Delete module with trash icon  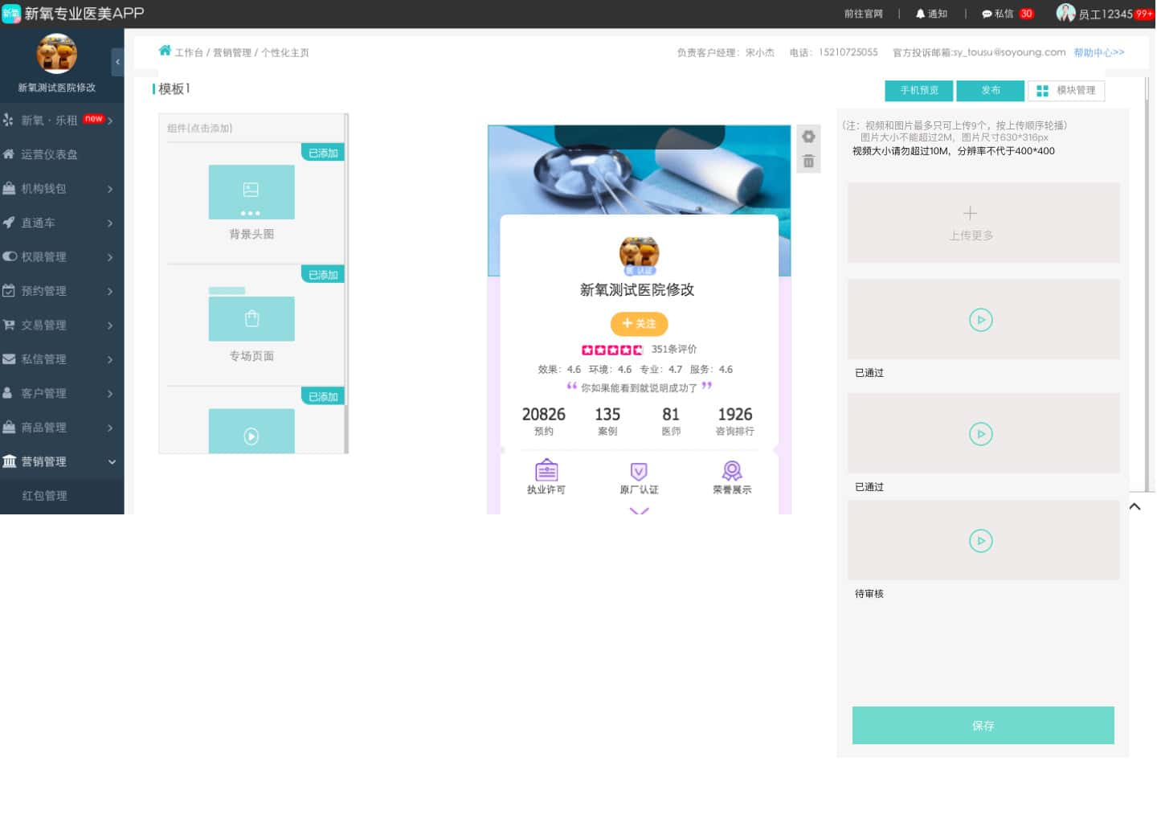808,162
